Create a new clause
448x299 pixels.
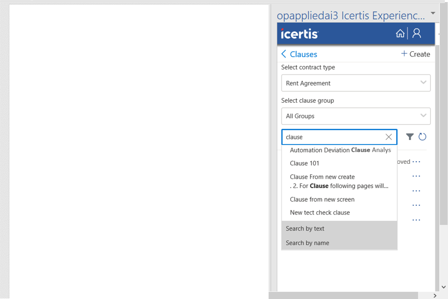pos(415,54)
